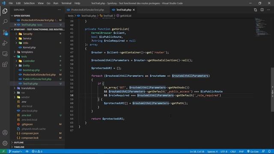274x154 pixels.
Task: Open bootstrap.php in explorer
Action: click(31, 70)
